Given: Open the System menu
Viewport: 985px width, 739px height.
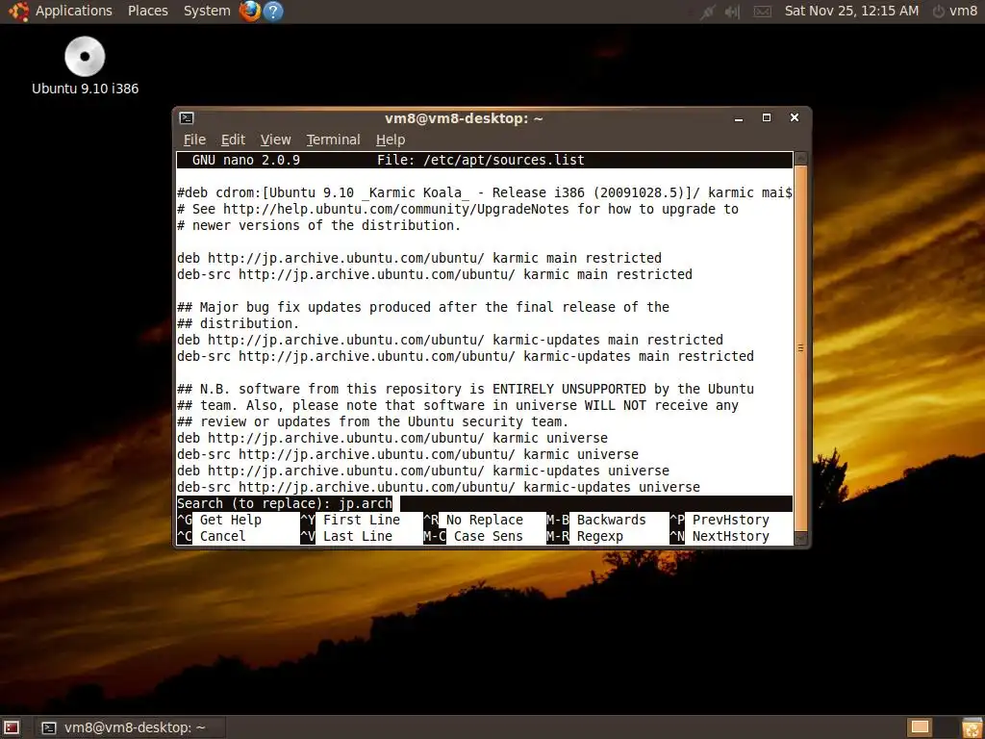Looking at the screenshot, I should [207, 11].
